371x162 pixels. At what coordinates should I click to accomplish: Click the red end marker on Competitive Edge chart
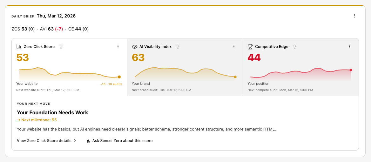click(351, 70)
